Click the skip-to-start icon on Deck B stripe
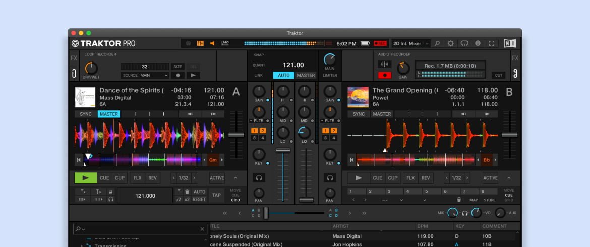This screenshot has height=247, width=590. coord(351,160)
